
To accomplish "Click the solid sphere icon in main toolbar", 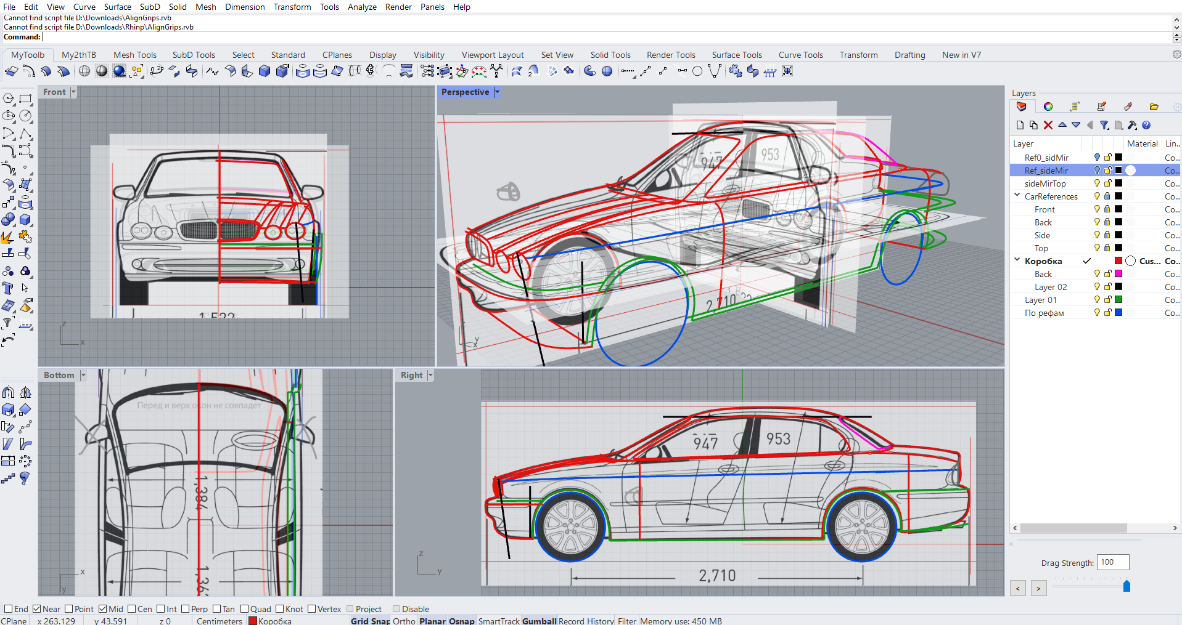I will pyautogui.click(x=607, y=71).
